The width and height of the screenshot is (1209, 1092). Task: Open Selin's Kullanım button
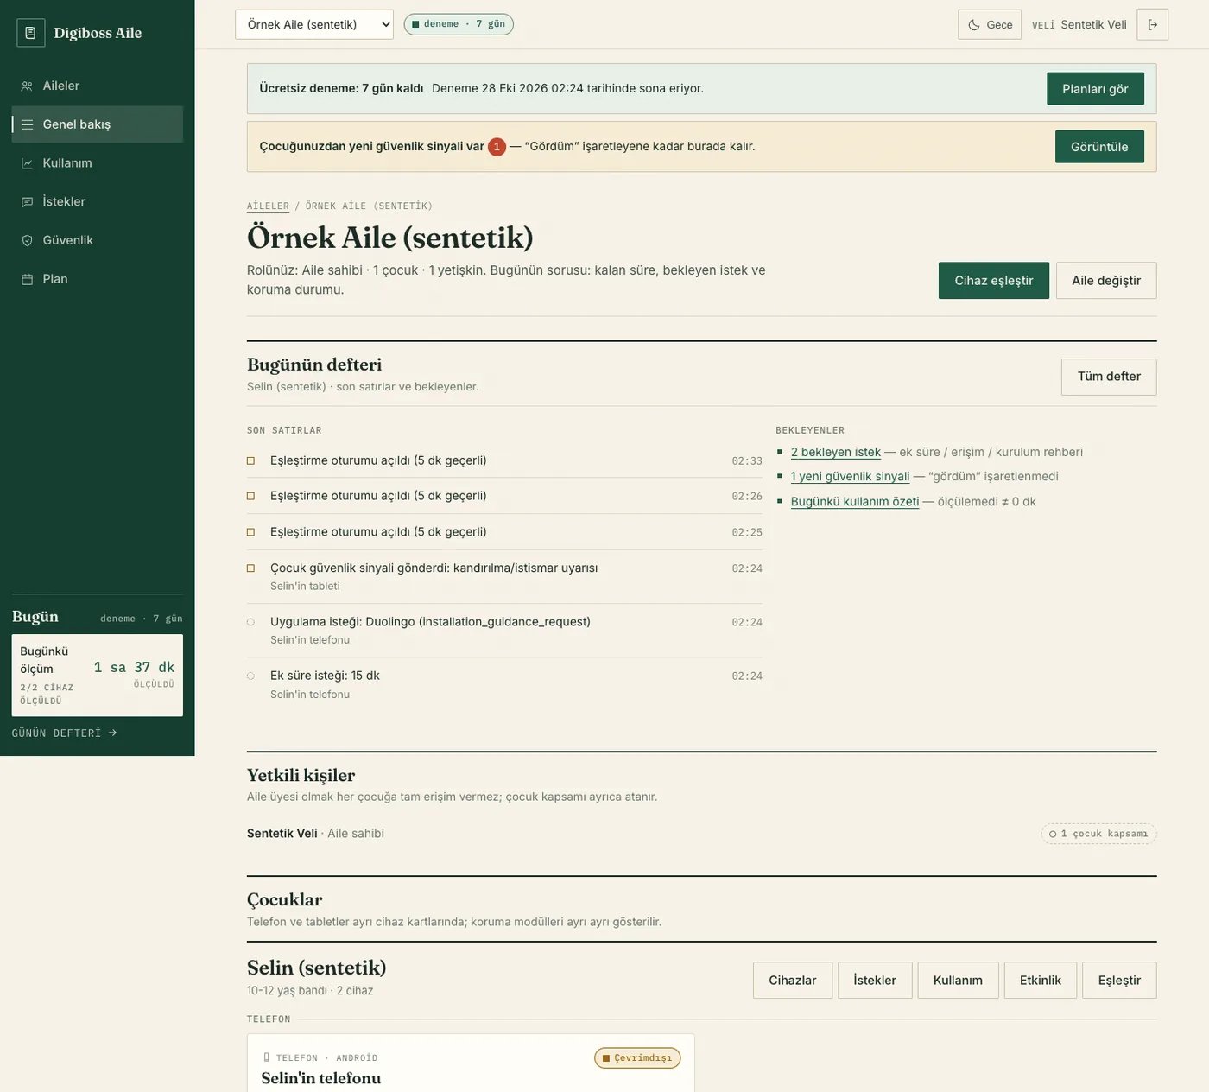(958, 981)
